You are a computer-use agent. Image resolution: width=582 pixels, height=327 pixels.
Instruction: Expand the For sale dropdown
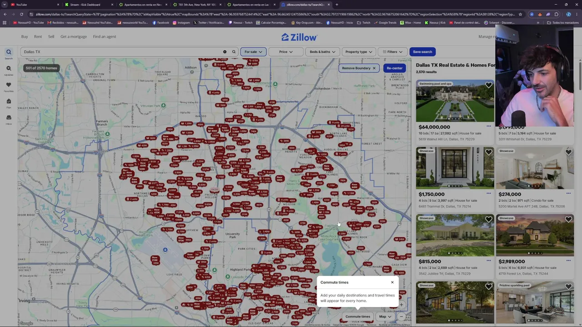(253, 52)
